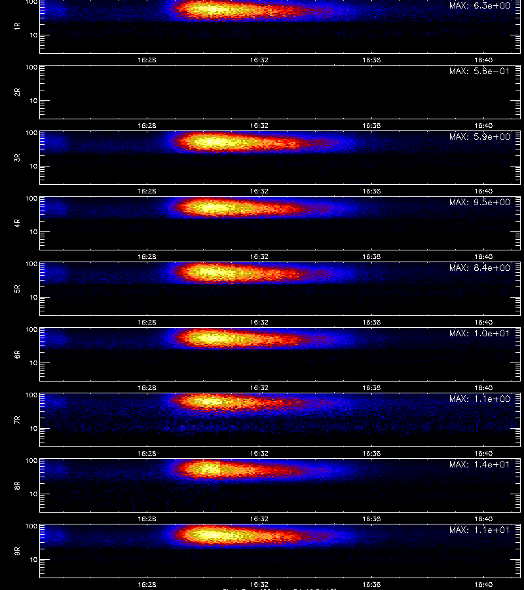524x590 pixels.
Task: Click the '5R' detector axis label
Action: click(x=17, y=289)
